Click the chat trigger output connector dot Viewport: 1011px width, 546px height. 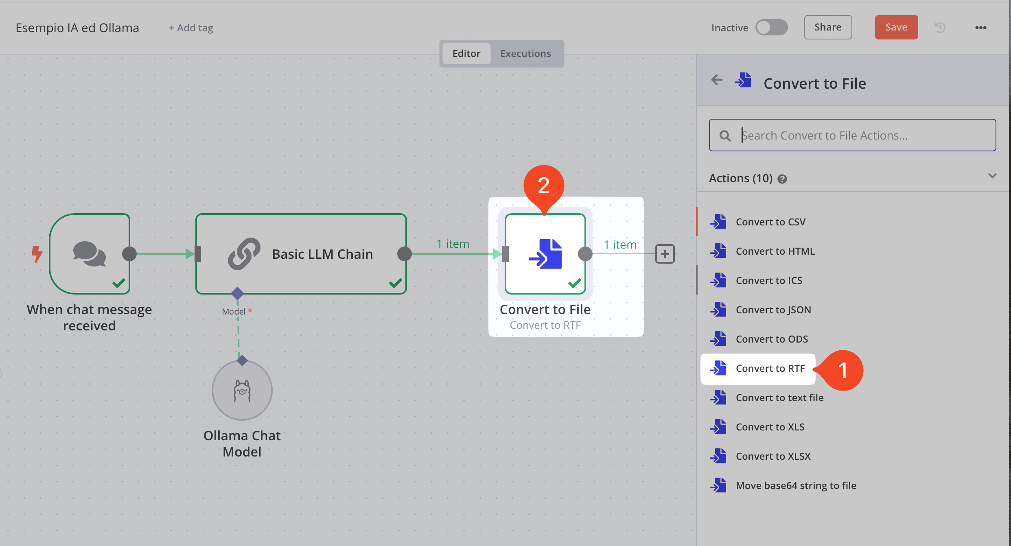point(129,254)
